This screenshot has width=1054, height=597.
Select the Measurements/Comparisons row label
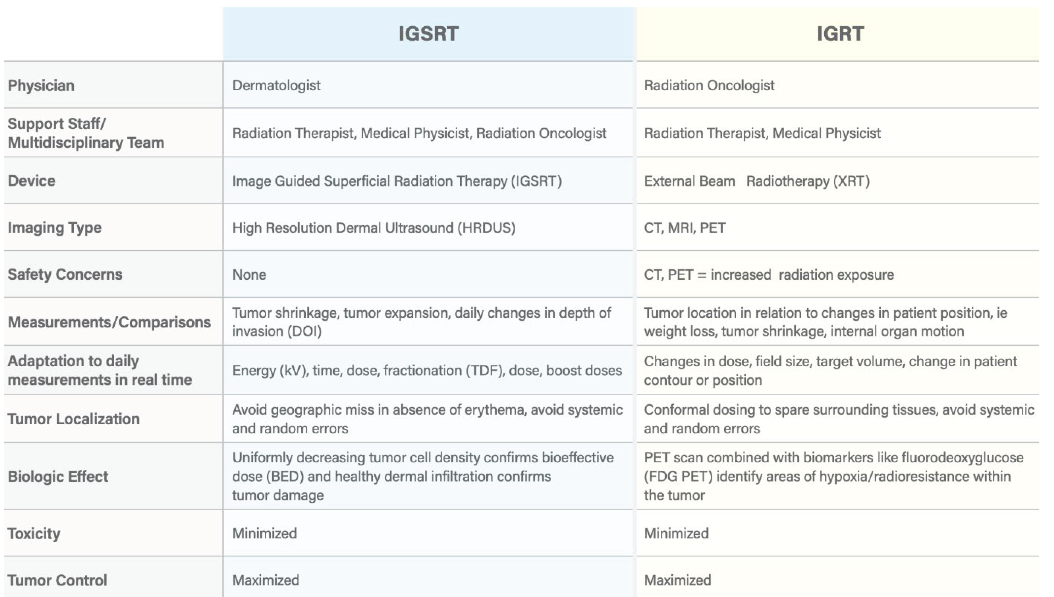pos(109,322)
